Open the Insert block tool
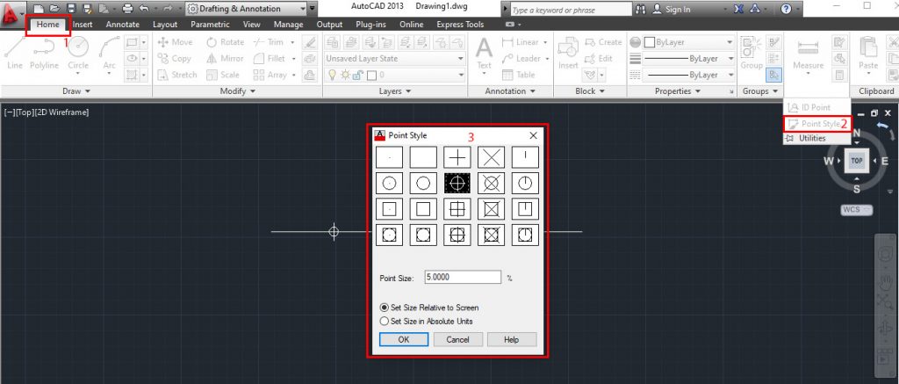The image size is (899, 384). [568, 53]
